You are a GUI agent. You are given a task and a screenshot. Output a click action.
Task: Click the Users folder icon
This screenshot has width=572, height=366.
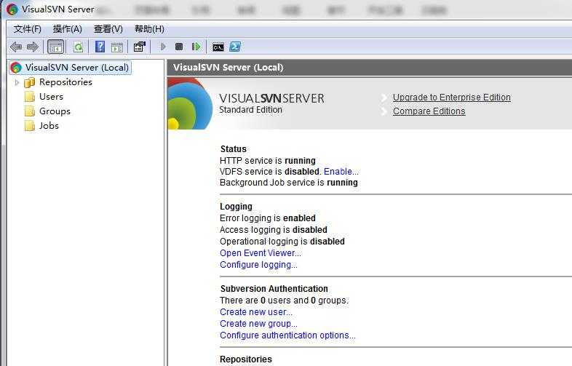pos(30,97)
